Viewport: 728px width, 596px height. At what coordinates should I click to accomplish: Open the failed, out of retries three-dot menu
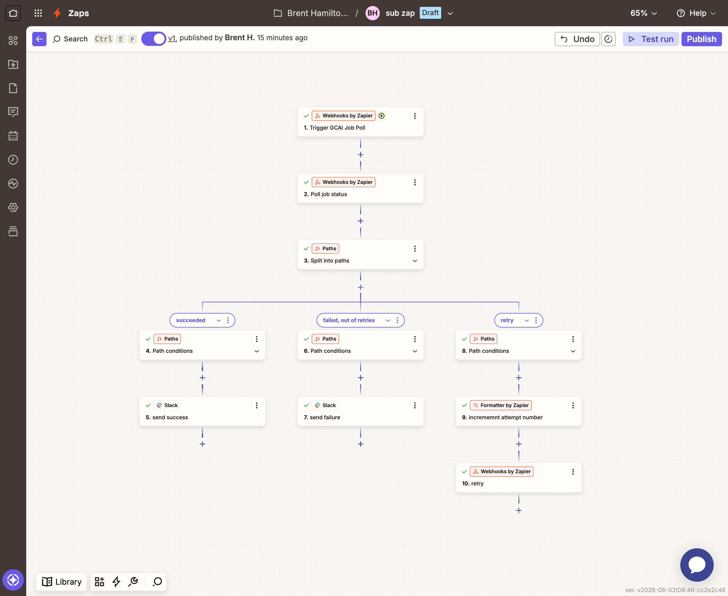(x=397, y=320)
